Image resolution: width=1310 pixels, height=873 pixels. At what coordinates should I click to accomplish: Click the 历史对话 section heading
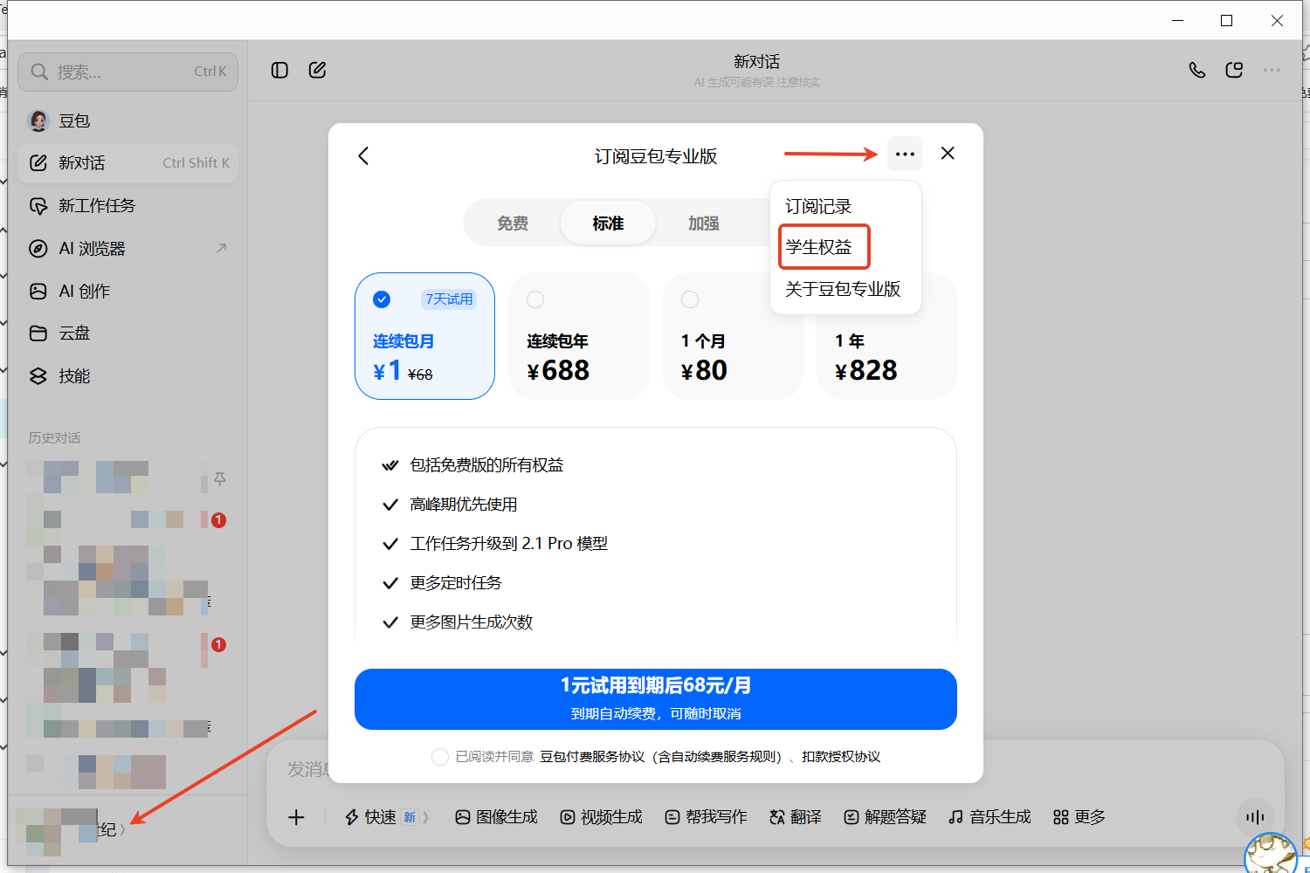54,438
